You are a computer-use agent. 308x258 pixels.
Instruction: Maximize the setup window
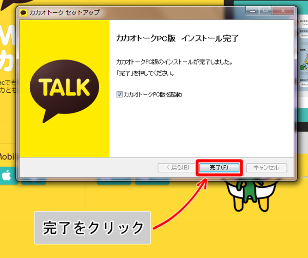tap(265, 11)
